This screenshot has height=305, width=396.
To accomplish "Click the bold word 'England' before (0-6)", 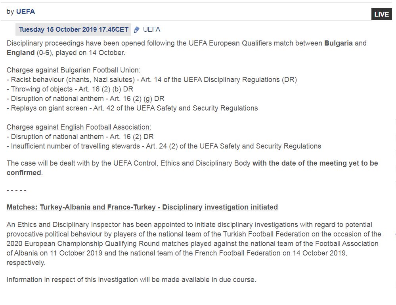I will tap(21, 53).
